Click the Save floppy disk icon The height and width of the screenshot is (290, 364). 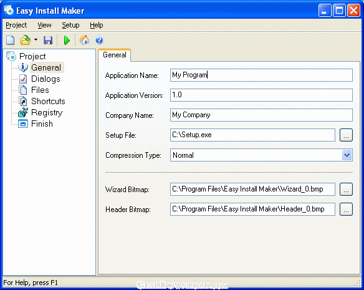coord(48,40)
